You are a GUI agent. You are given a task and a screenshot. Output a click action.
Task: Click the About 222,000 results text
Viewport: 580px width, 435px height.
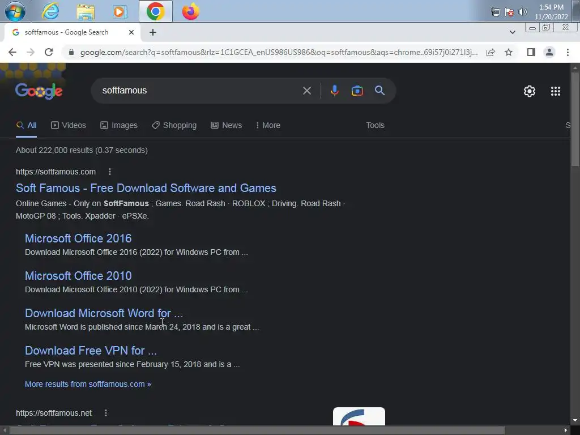pos(82,150)
